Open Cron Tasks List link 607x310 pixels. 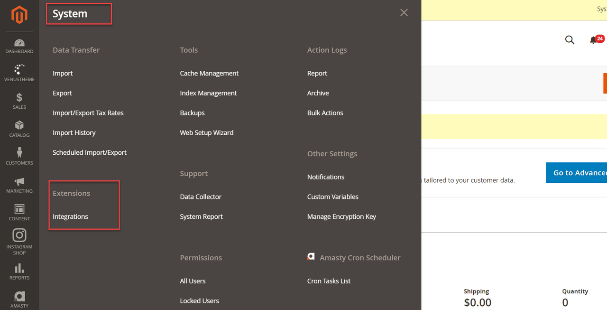pyautogui.click(x=329, y=281)
